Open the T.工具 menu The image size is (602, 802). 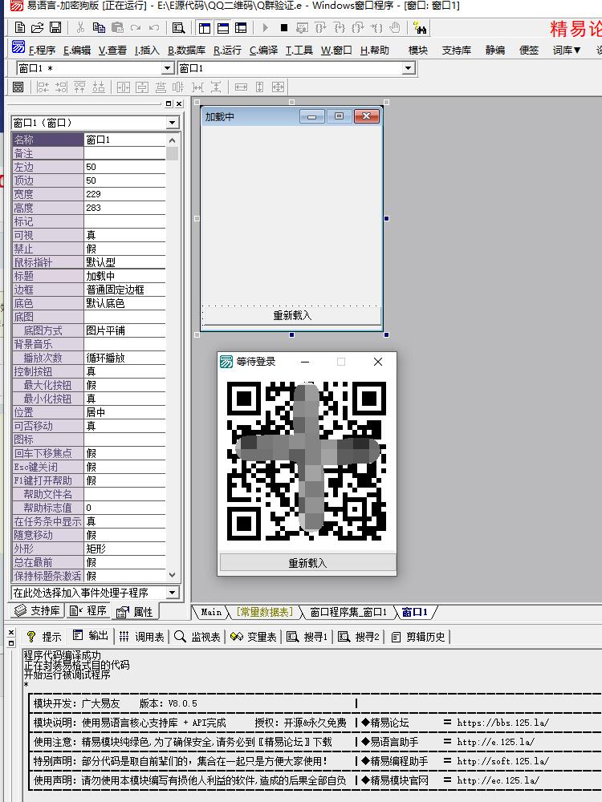[299, 50]
